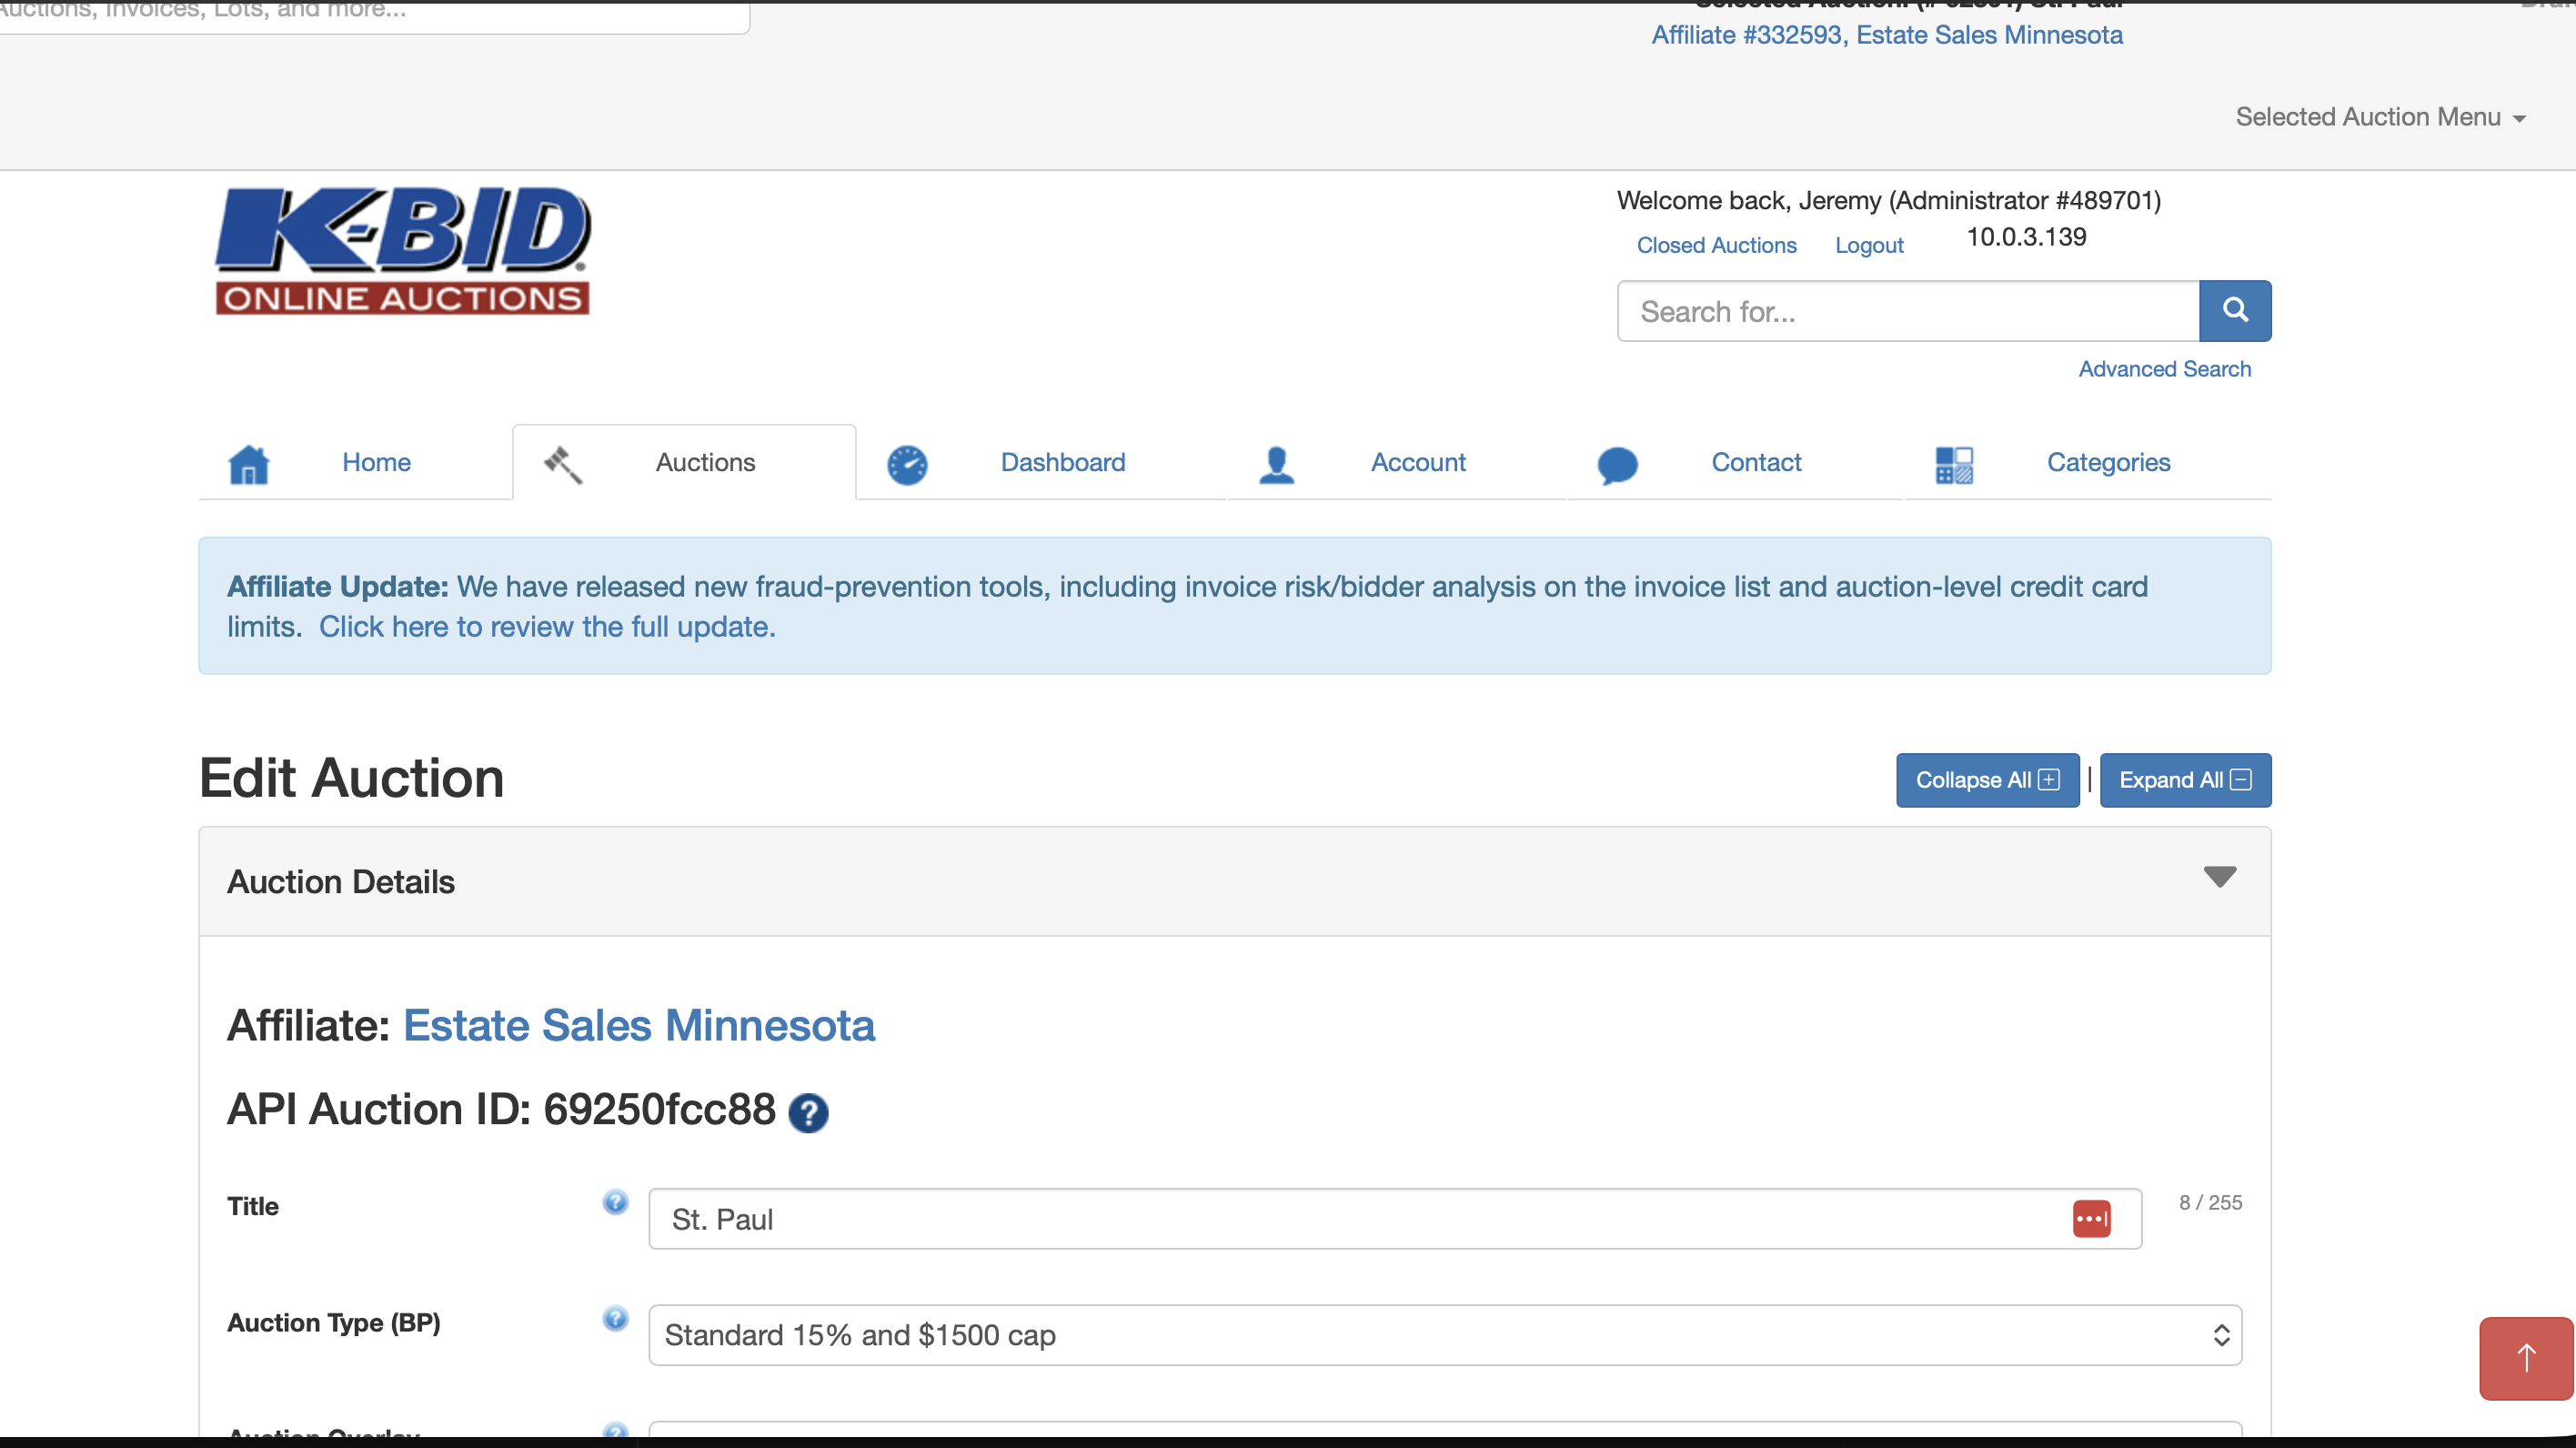Screen dimensions: 2576x1448
Task: Click the red icon inside Title field
Action: (x=2091, y=1219)
